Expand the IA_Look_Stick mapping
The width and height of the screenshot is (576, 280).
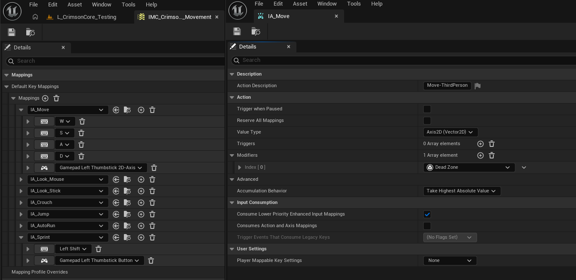tap(21, 191)
